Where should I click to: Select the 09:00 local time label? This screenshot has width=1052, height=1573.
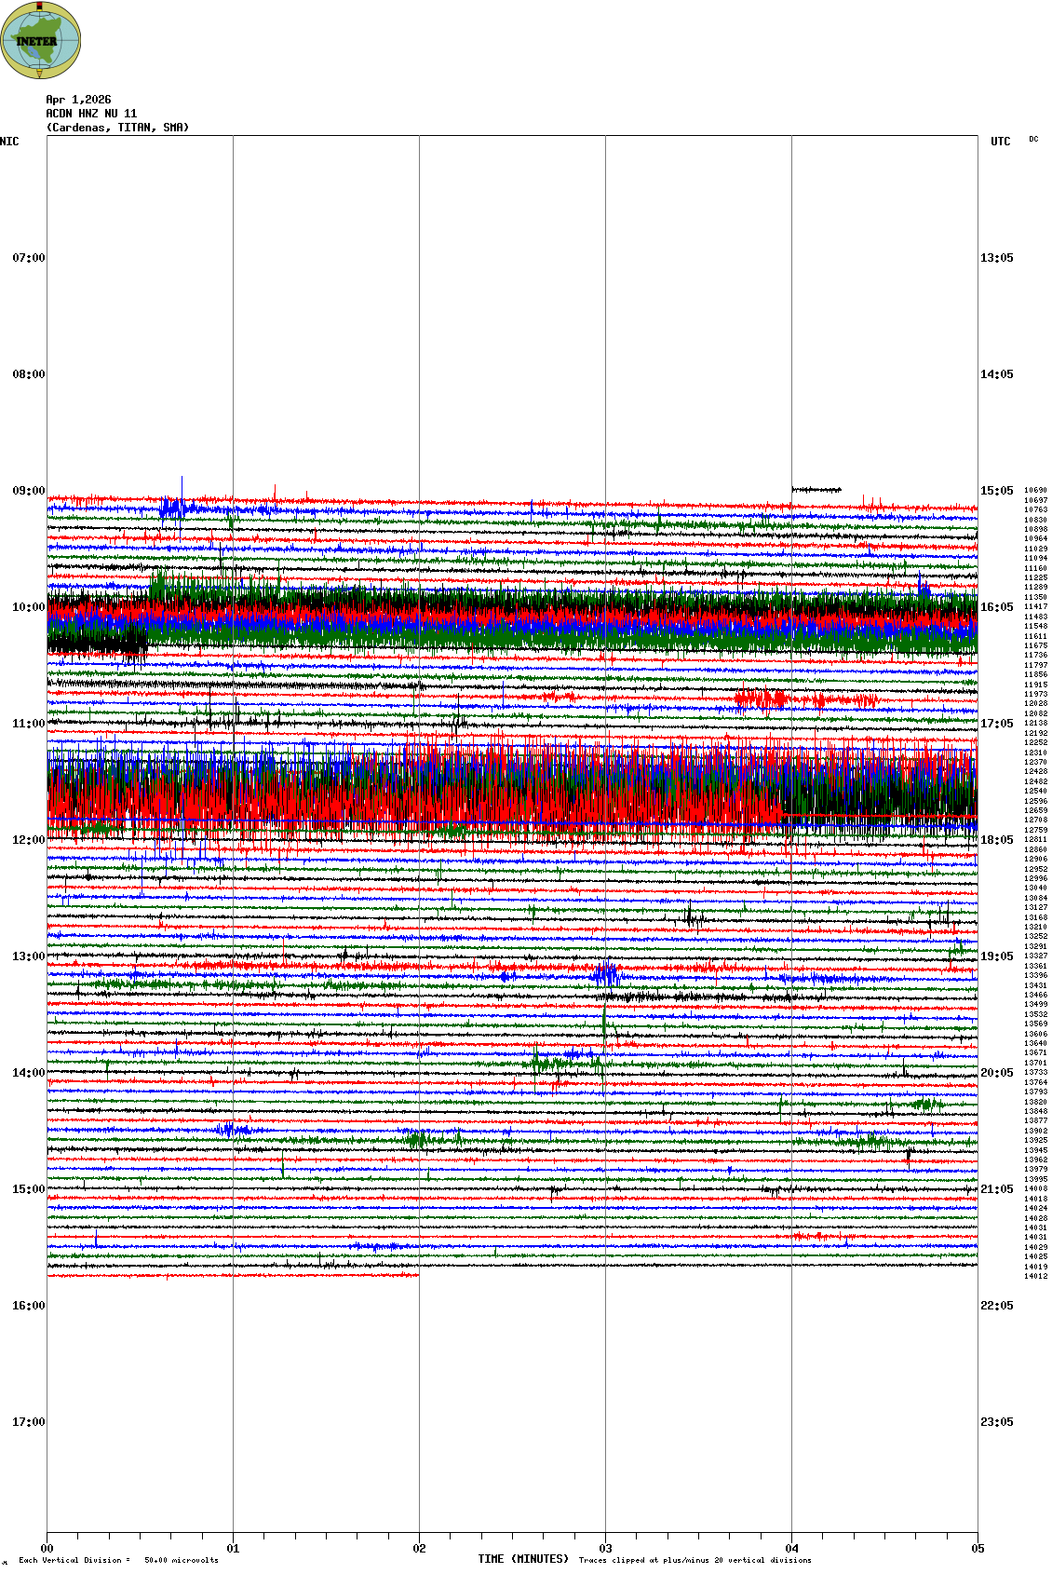click(x=28, y=491)
